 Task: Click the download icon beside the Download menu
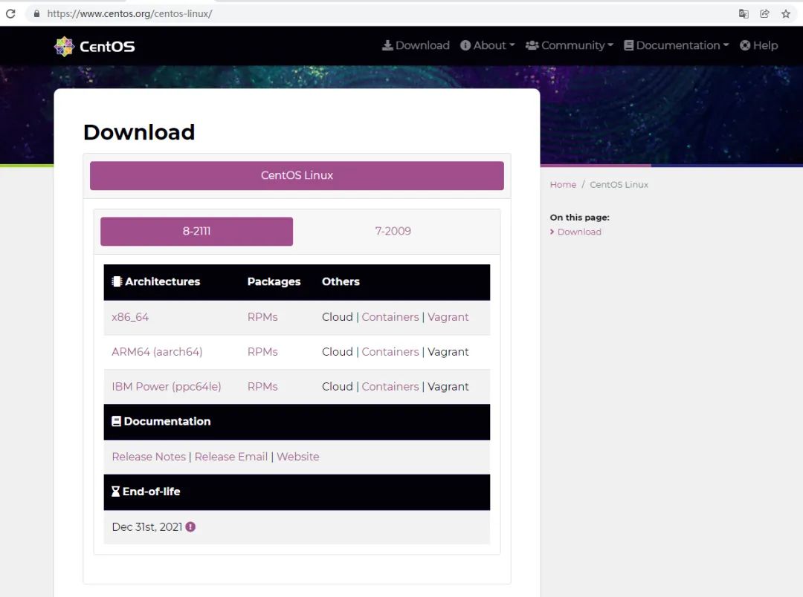387,45
